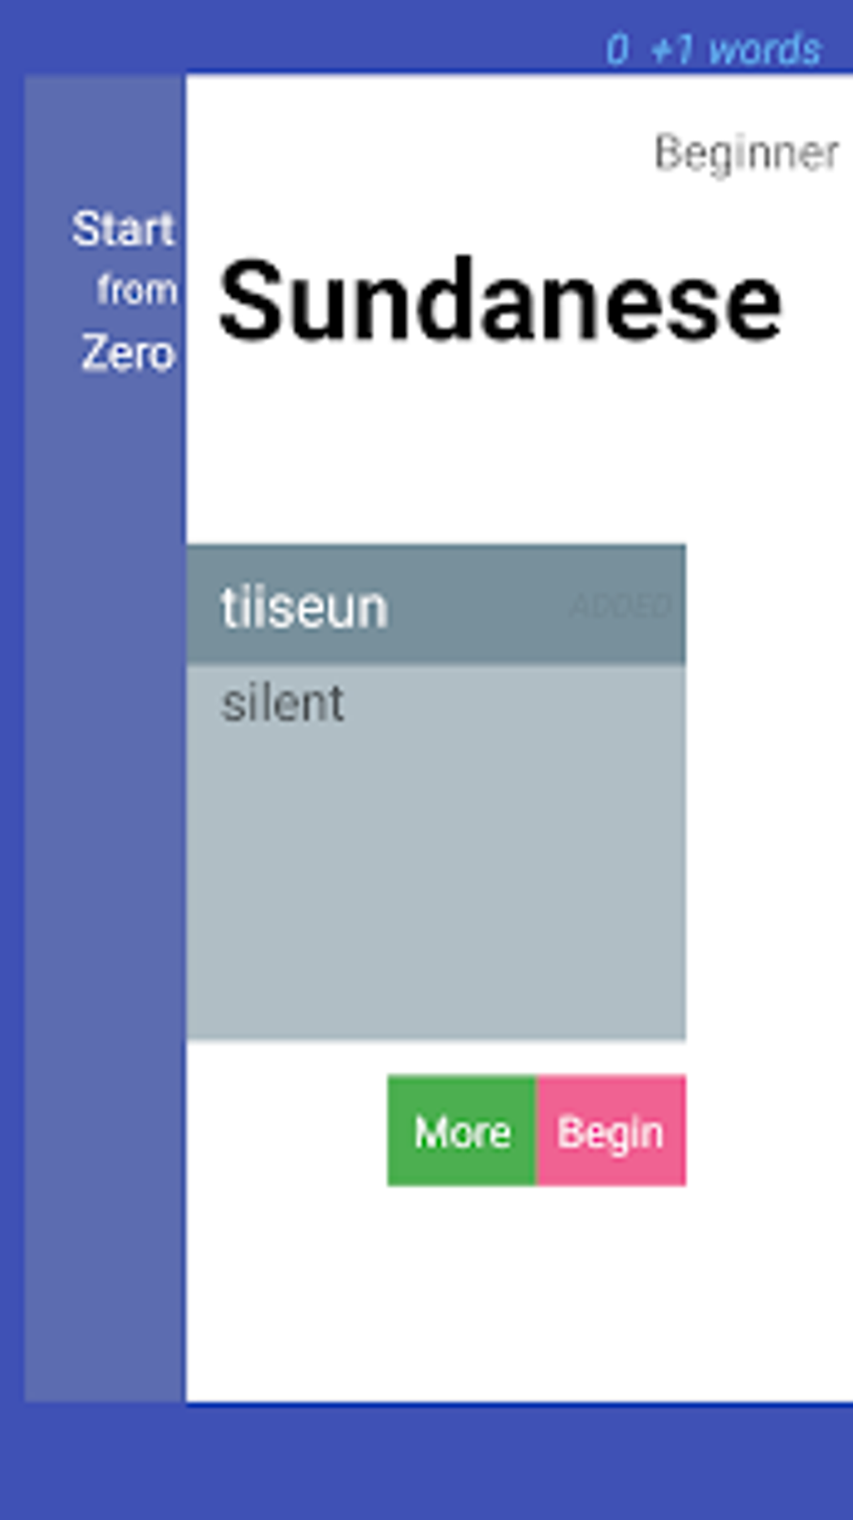
Task: Click the faded ADDED label
Action: [621, 606]
